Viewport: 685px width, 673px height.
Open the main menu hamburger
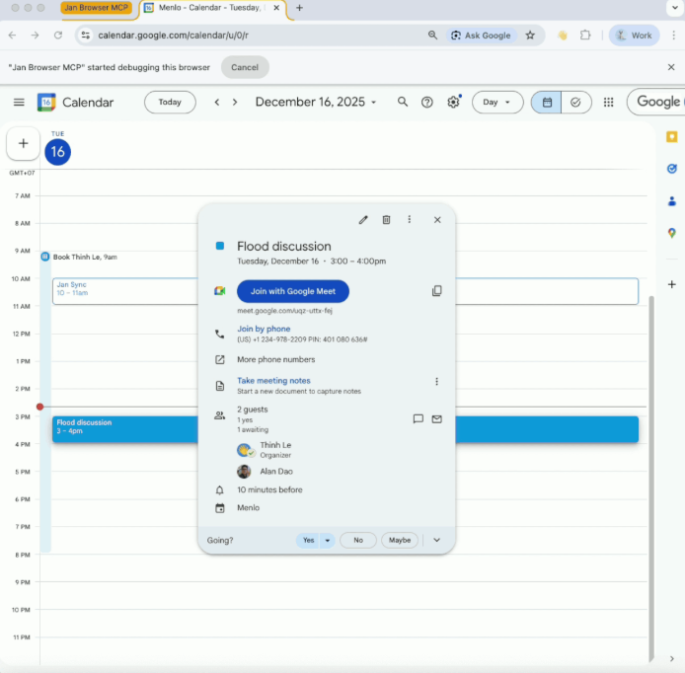[x=19, y=102]
